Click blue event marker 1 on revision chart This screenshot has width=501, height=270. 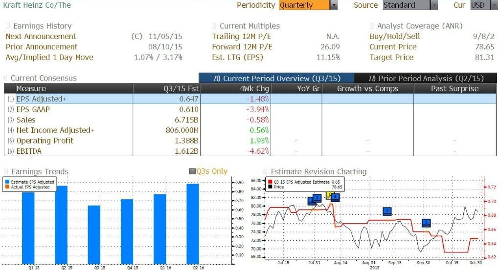point(387,211)
